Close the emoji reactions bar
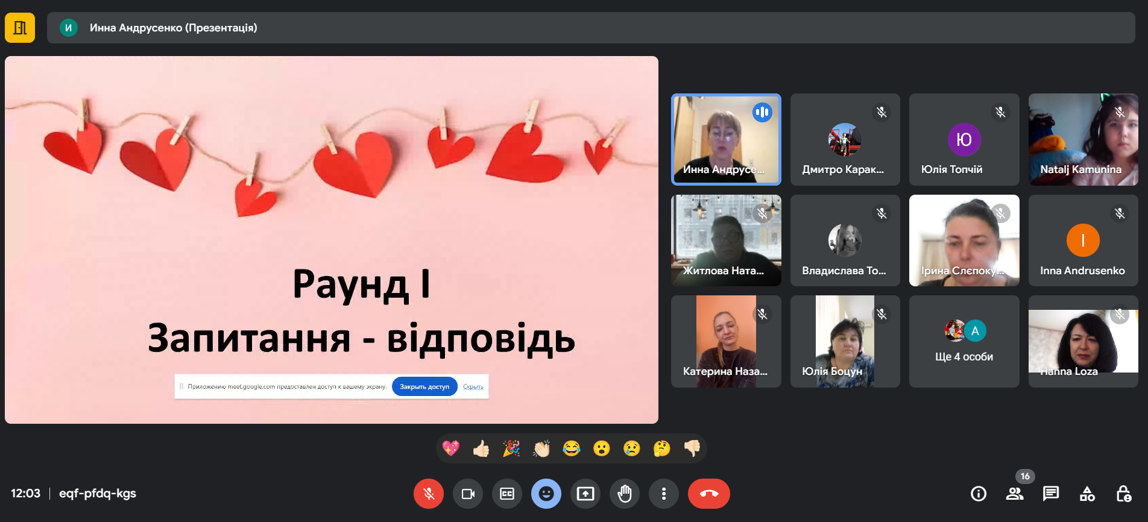1148x522 pixels. coord(546,494)
